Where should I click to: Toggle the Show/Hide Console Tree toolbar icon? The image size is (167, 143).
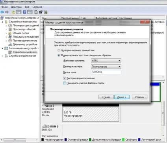[x=18, y=12]
